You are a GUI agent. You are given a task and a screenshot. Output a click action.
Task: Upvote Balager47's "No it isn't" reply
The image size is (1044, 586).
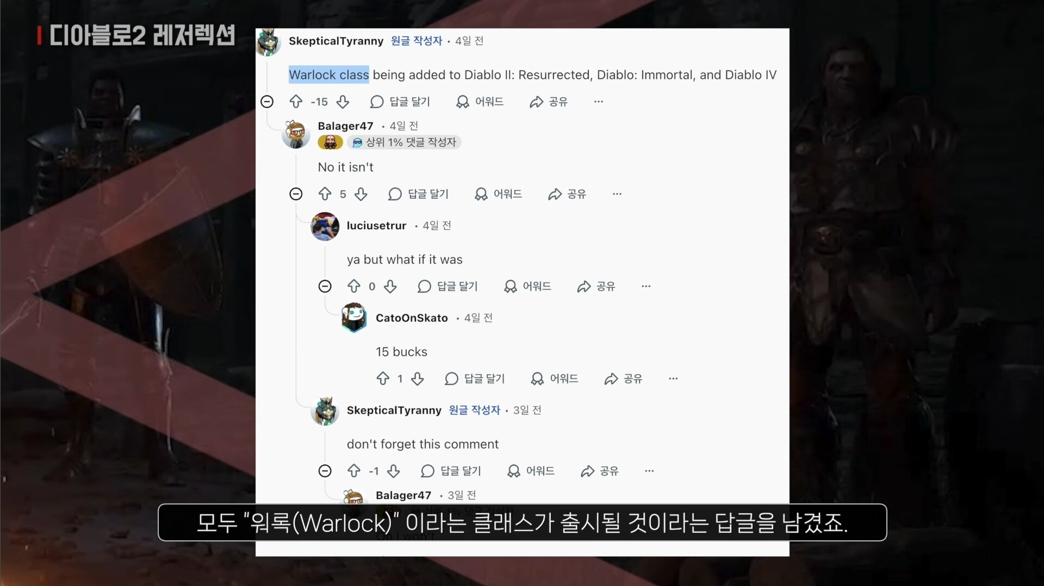tap(325, 194)
